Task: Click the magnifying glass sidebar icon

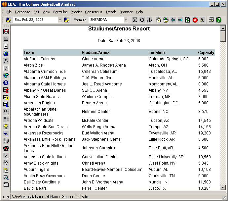Action: [x=6, y=177]
